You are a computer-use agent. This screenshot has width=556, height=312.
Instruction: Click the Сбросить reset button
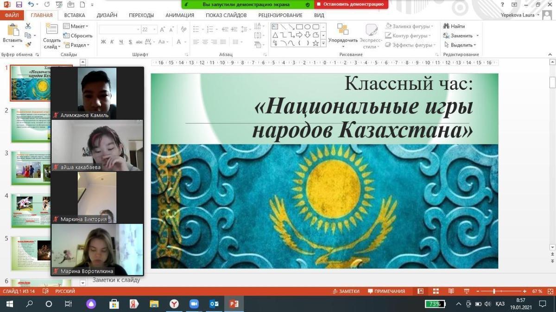(x=78, y=36)
